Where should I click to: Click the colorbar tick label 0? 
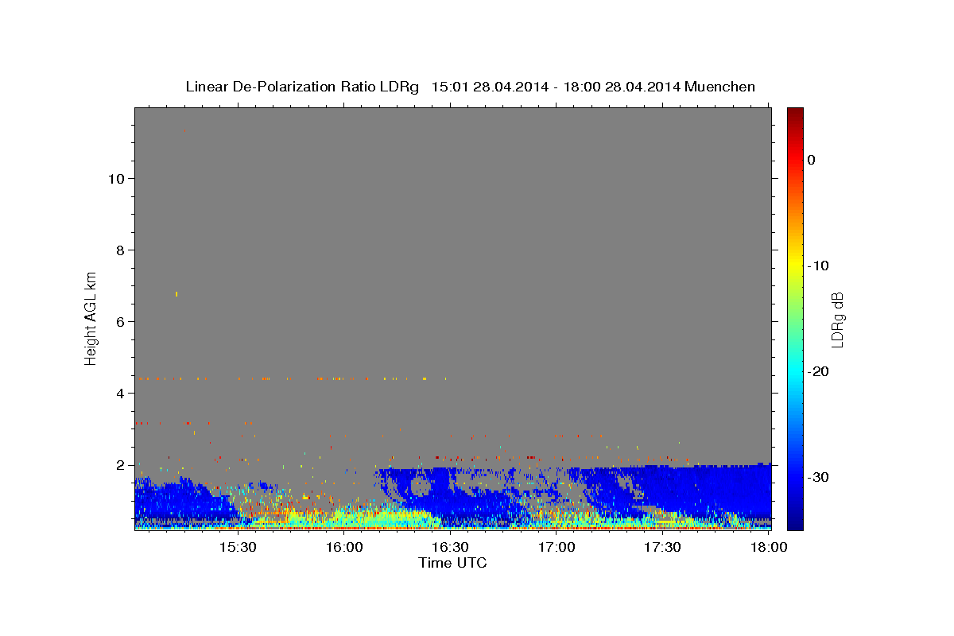[812, 160]
